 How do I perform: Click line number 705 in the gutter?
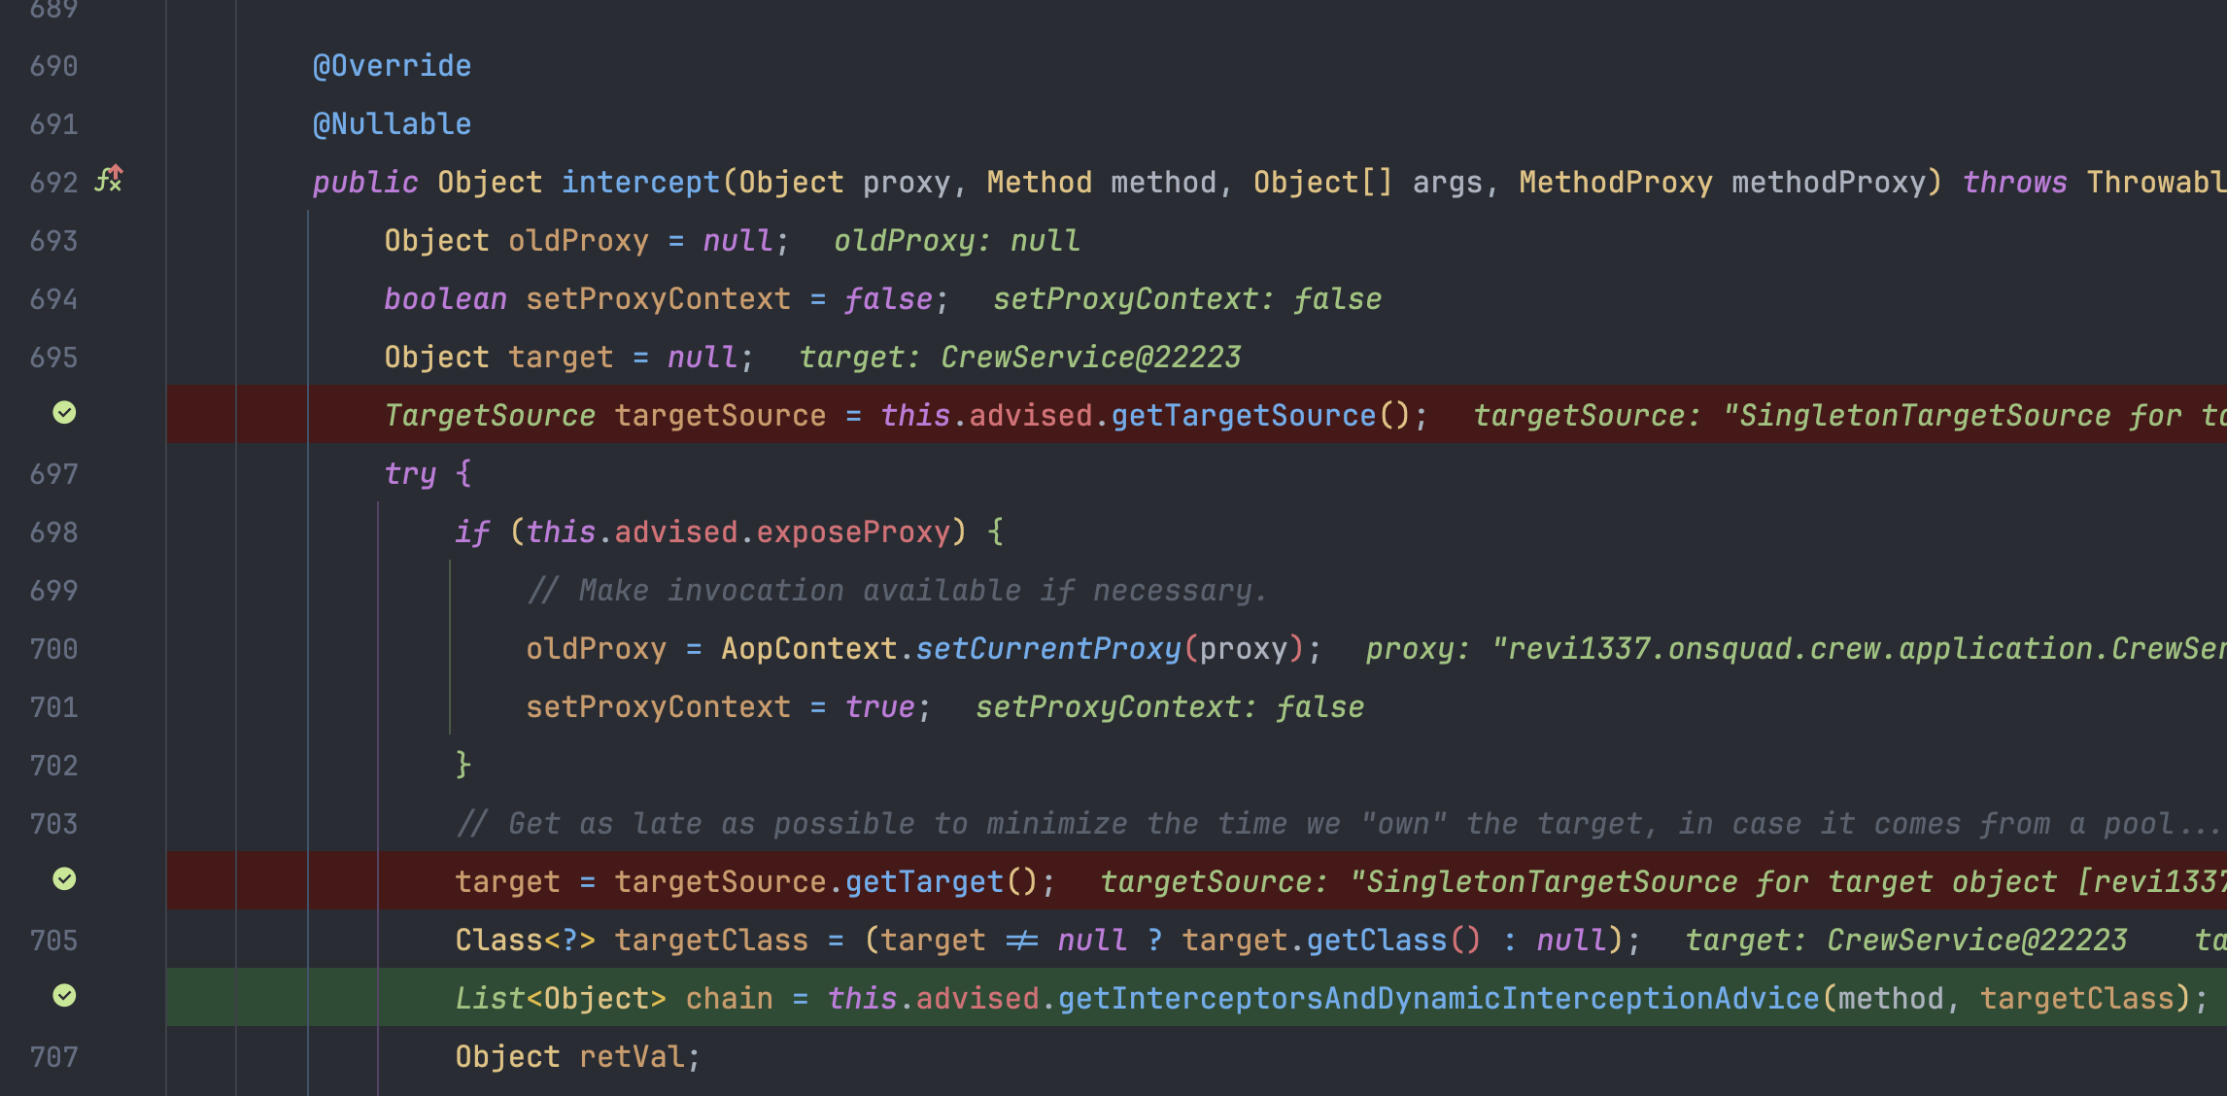click(x=53, y=941)
